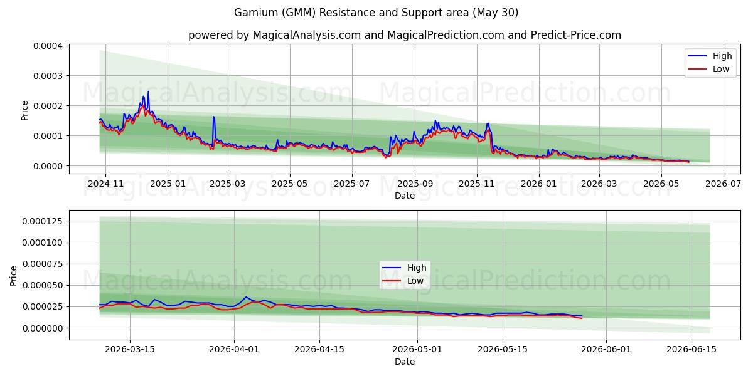The image size is (753, 376).
Task: Click the '2024-11' x-axis label
Action: click(x=105, y=184)
